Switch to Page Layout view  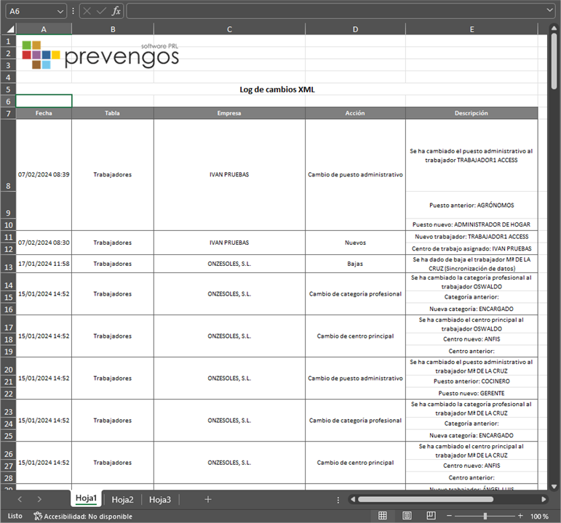(x=406, y=516)
